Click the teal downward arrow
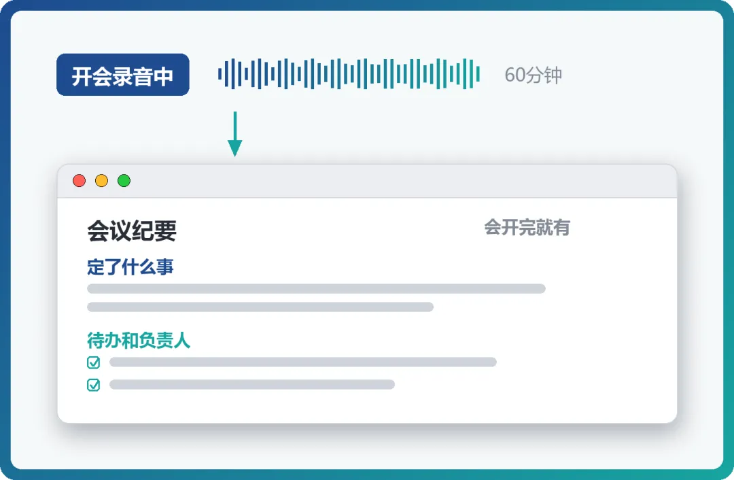 click(x=235, y=134)
